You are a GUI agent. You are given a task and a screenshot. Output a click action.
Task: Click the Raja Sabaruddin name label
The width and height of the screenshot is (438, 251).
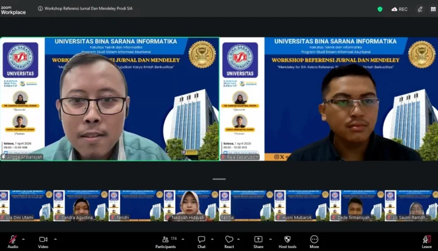click(x=240, y=157)
